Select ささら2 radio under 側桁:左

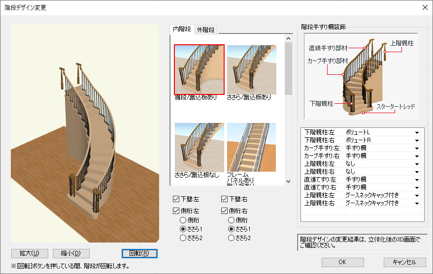(183, 238)
